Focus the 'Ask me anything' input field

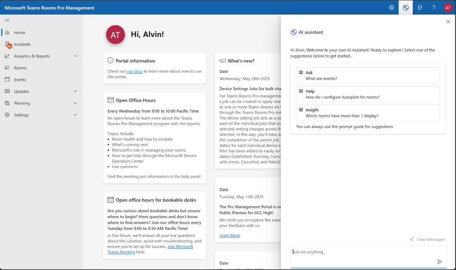368,256
